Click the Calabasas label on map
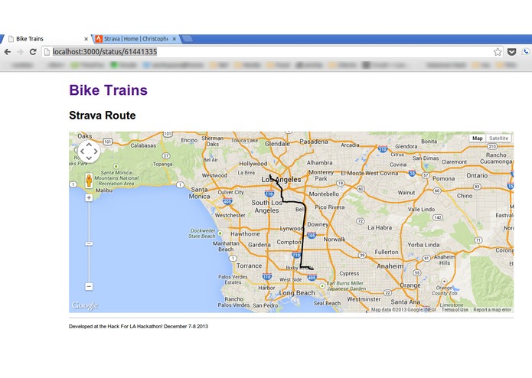532x378 pixels. tap(143, 145)
